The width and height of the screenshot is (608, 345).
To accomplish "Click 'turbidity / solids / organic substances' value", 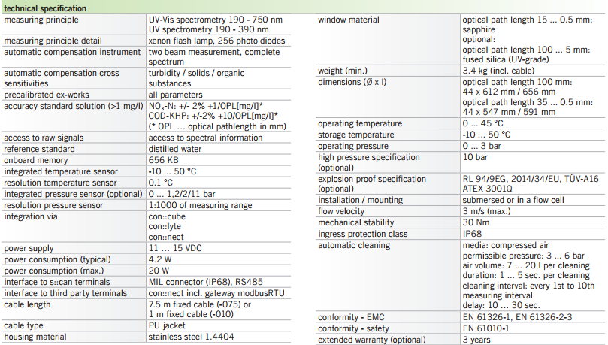I will click(x=196, y=78).
